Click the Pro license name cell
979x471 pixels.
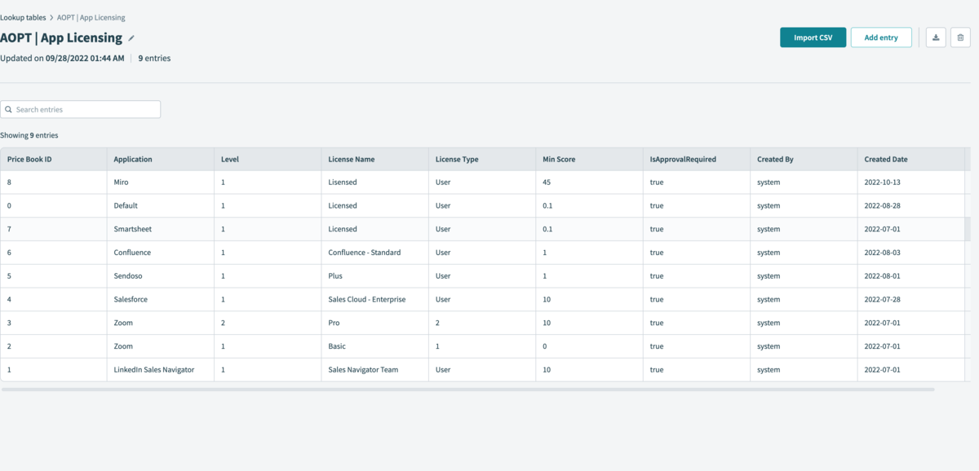(374, 324)
